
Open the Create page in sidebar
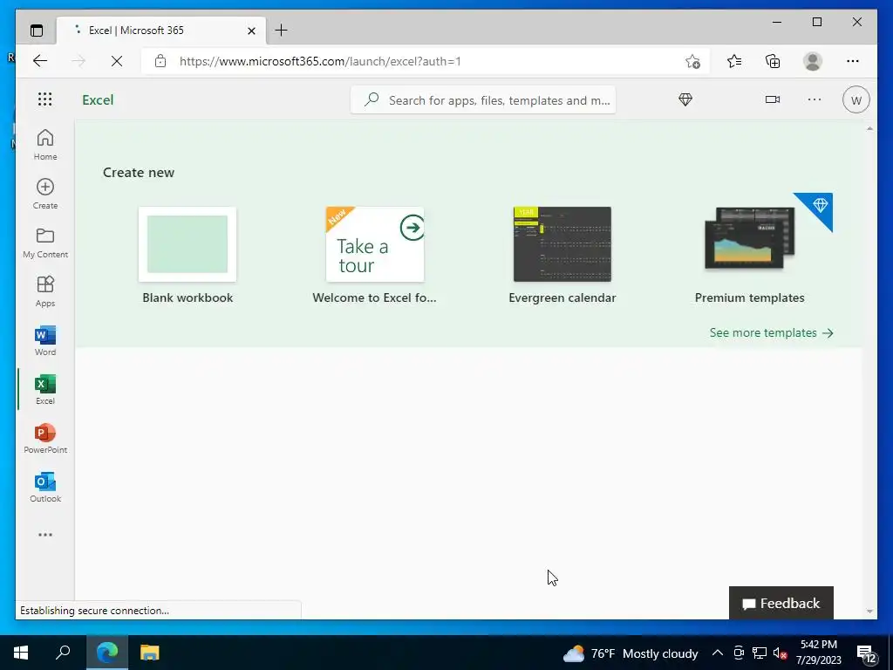point(45,194)
